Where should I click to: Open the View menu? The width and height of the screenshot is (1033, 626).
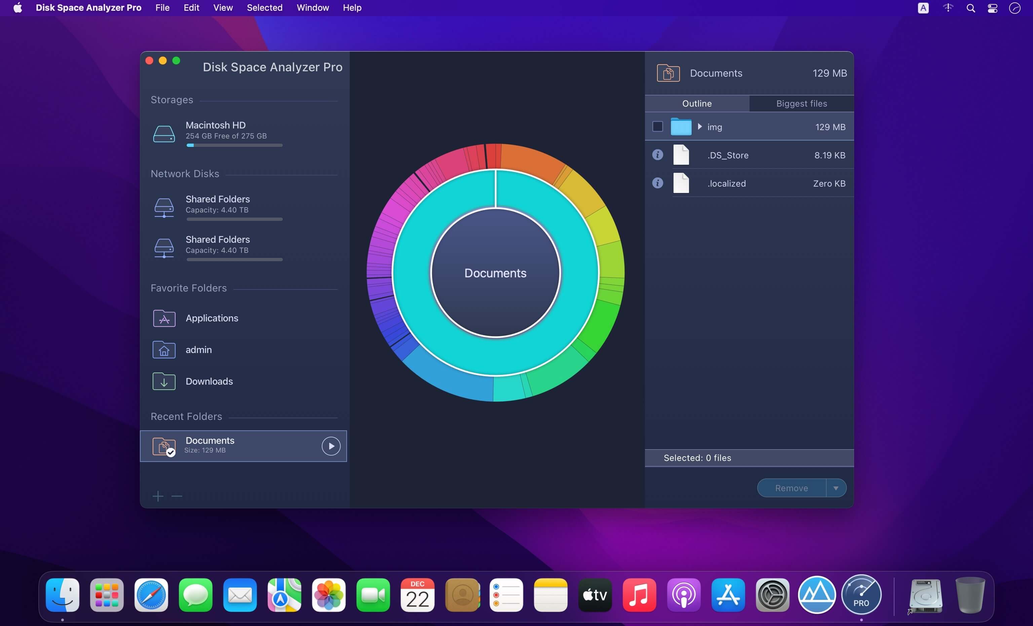point(223,7)
